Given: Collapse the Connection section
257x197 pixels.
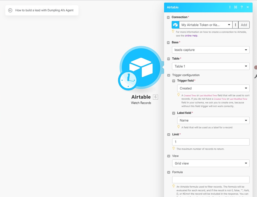Looking at the screenshot, I should click(168, 17).
